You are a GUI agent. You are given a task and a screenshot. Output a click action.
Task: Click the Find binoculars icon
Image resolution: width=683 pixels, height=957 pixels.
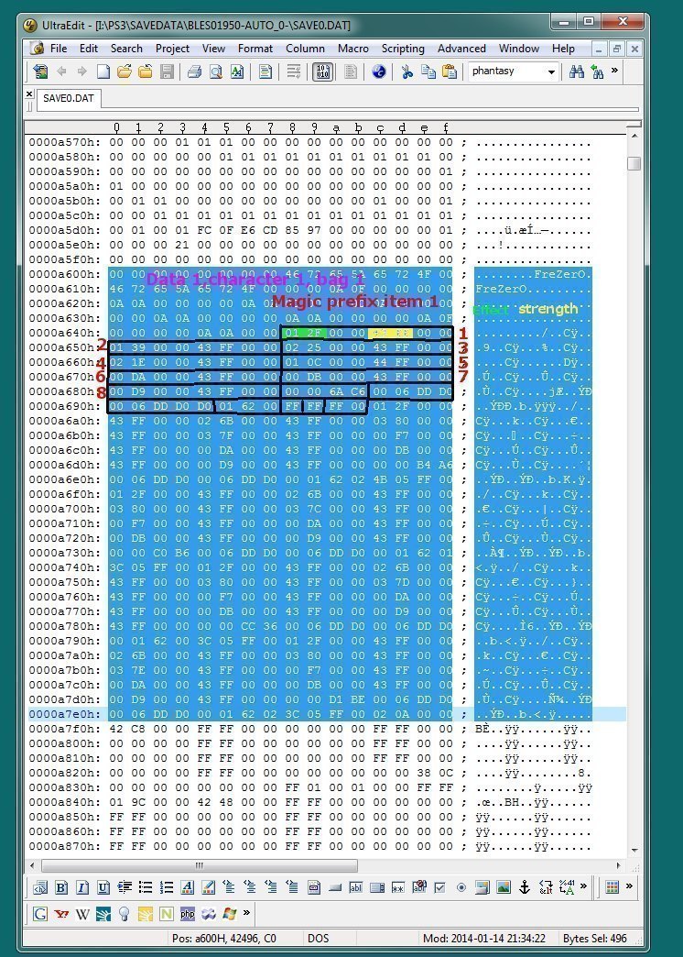point(576,72)
